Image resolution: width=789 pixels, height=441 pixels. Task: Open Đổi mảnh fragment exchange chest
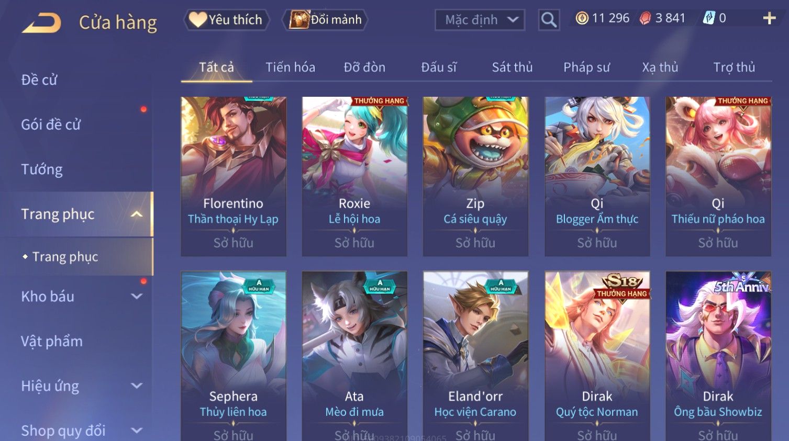[x=325, y=20]
